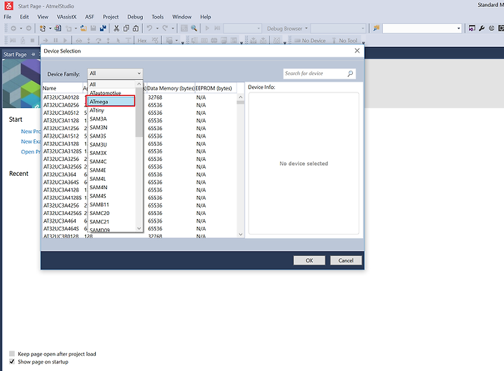504x371 pixels.
Task: Click the folder search icon near the quick search box
Action: (376, 28)
